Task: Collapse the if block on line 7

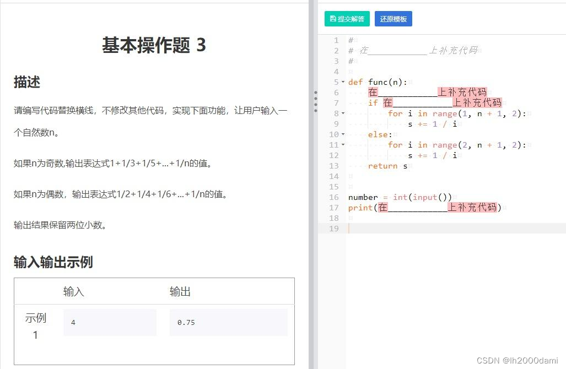Action: point(343,102)
